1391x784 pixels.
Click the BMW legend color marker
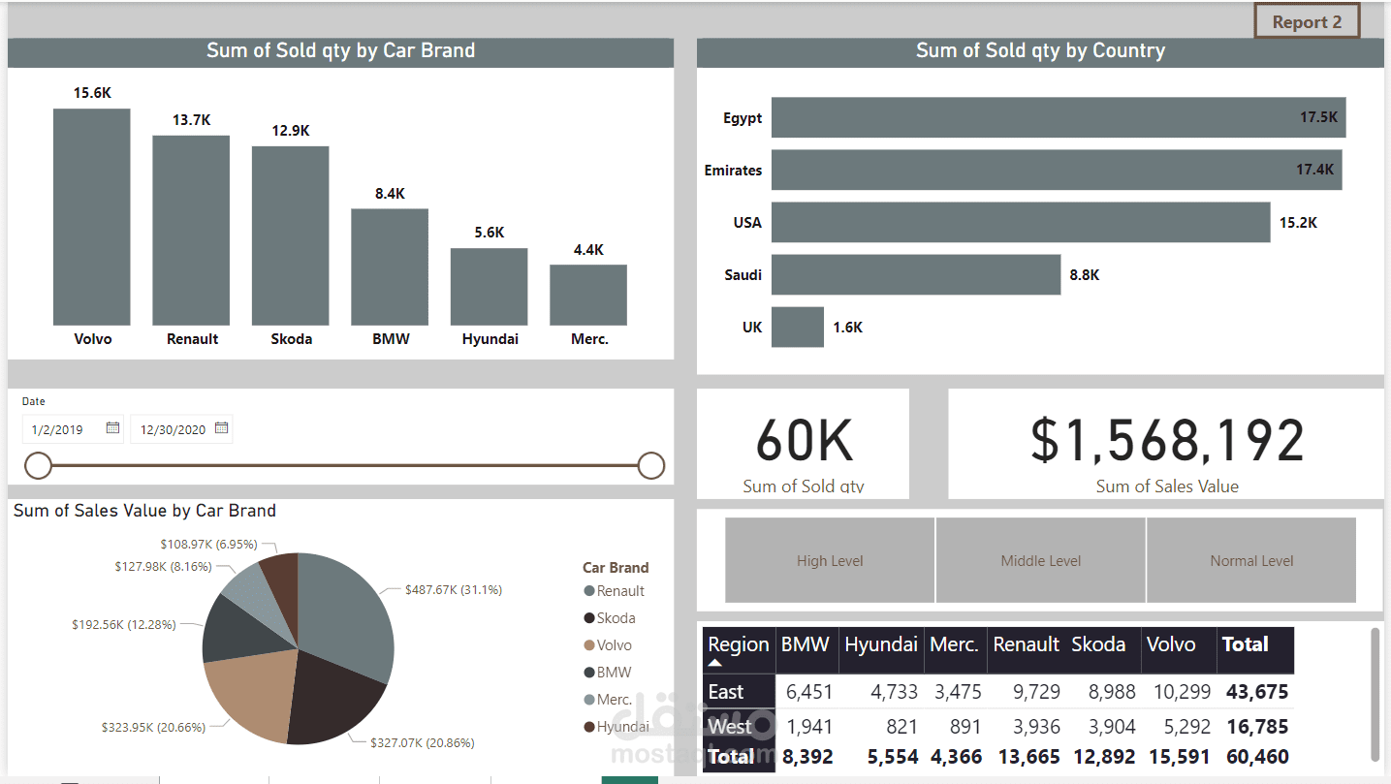589,673
